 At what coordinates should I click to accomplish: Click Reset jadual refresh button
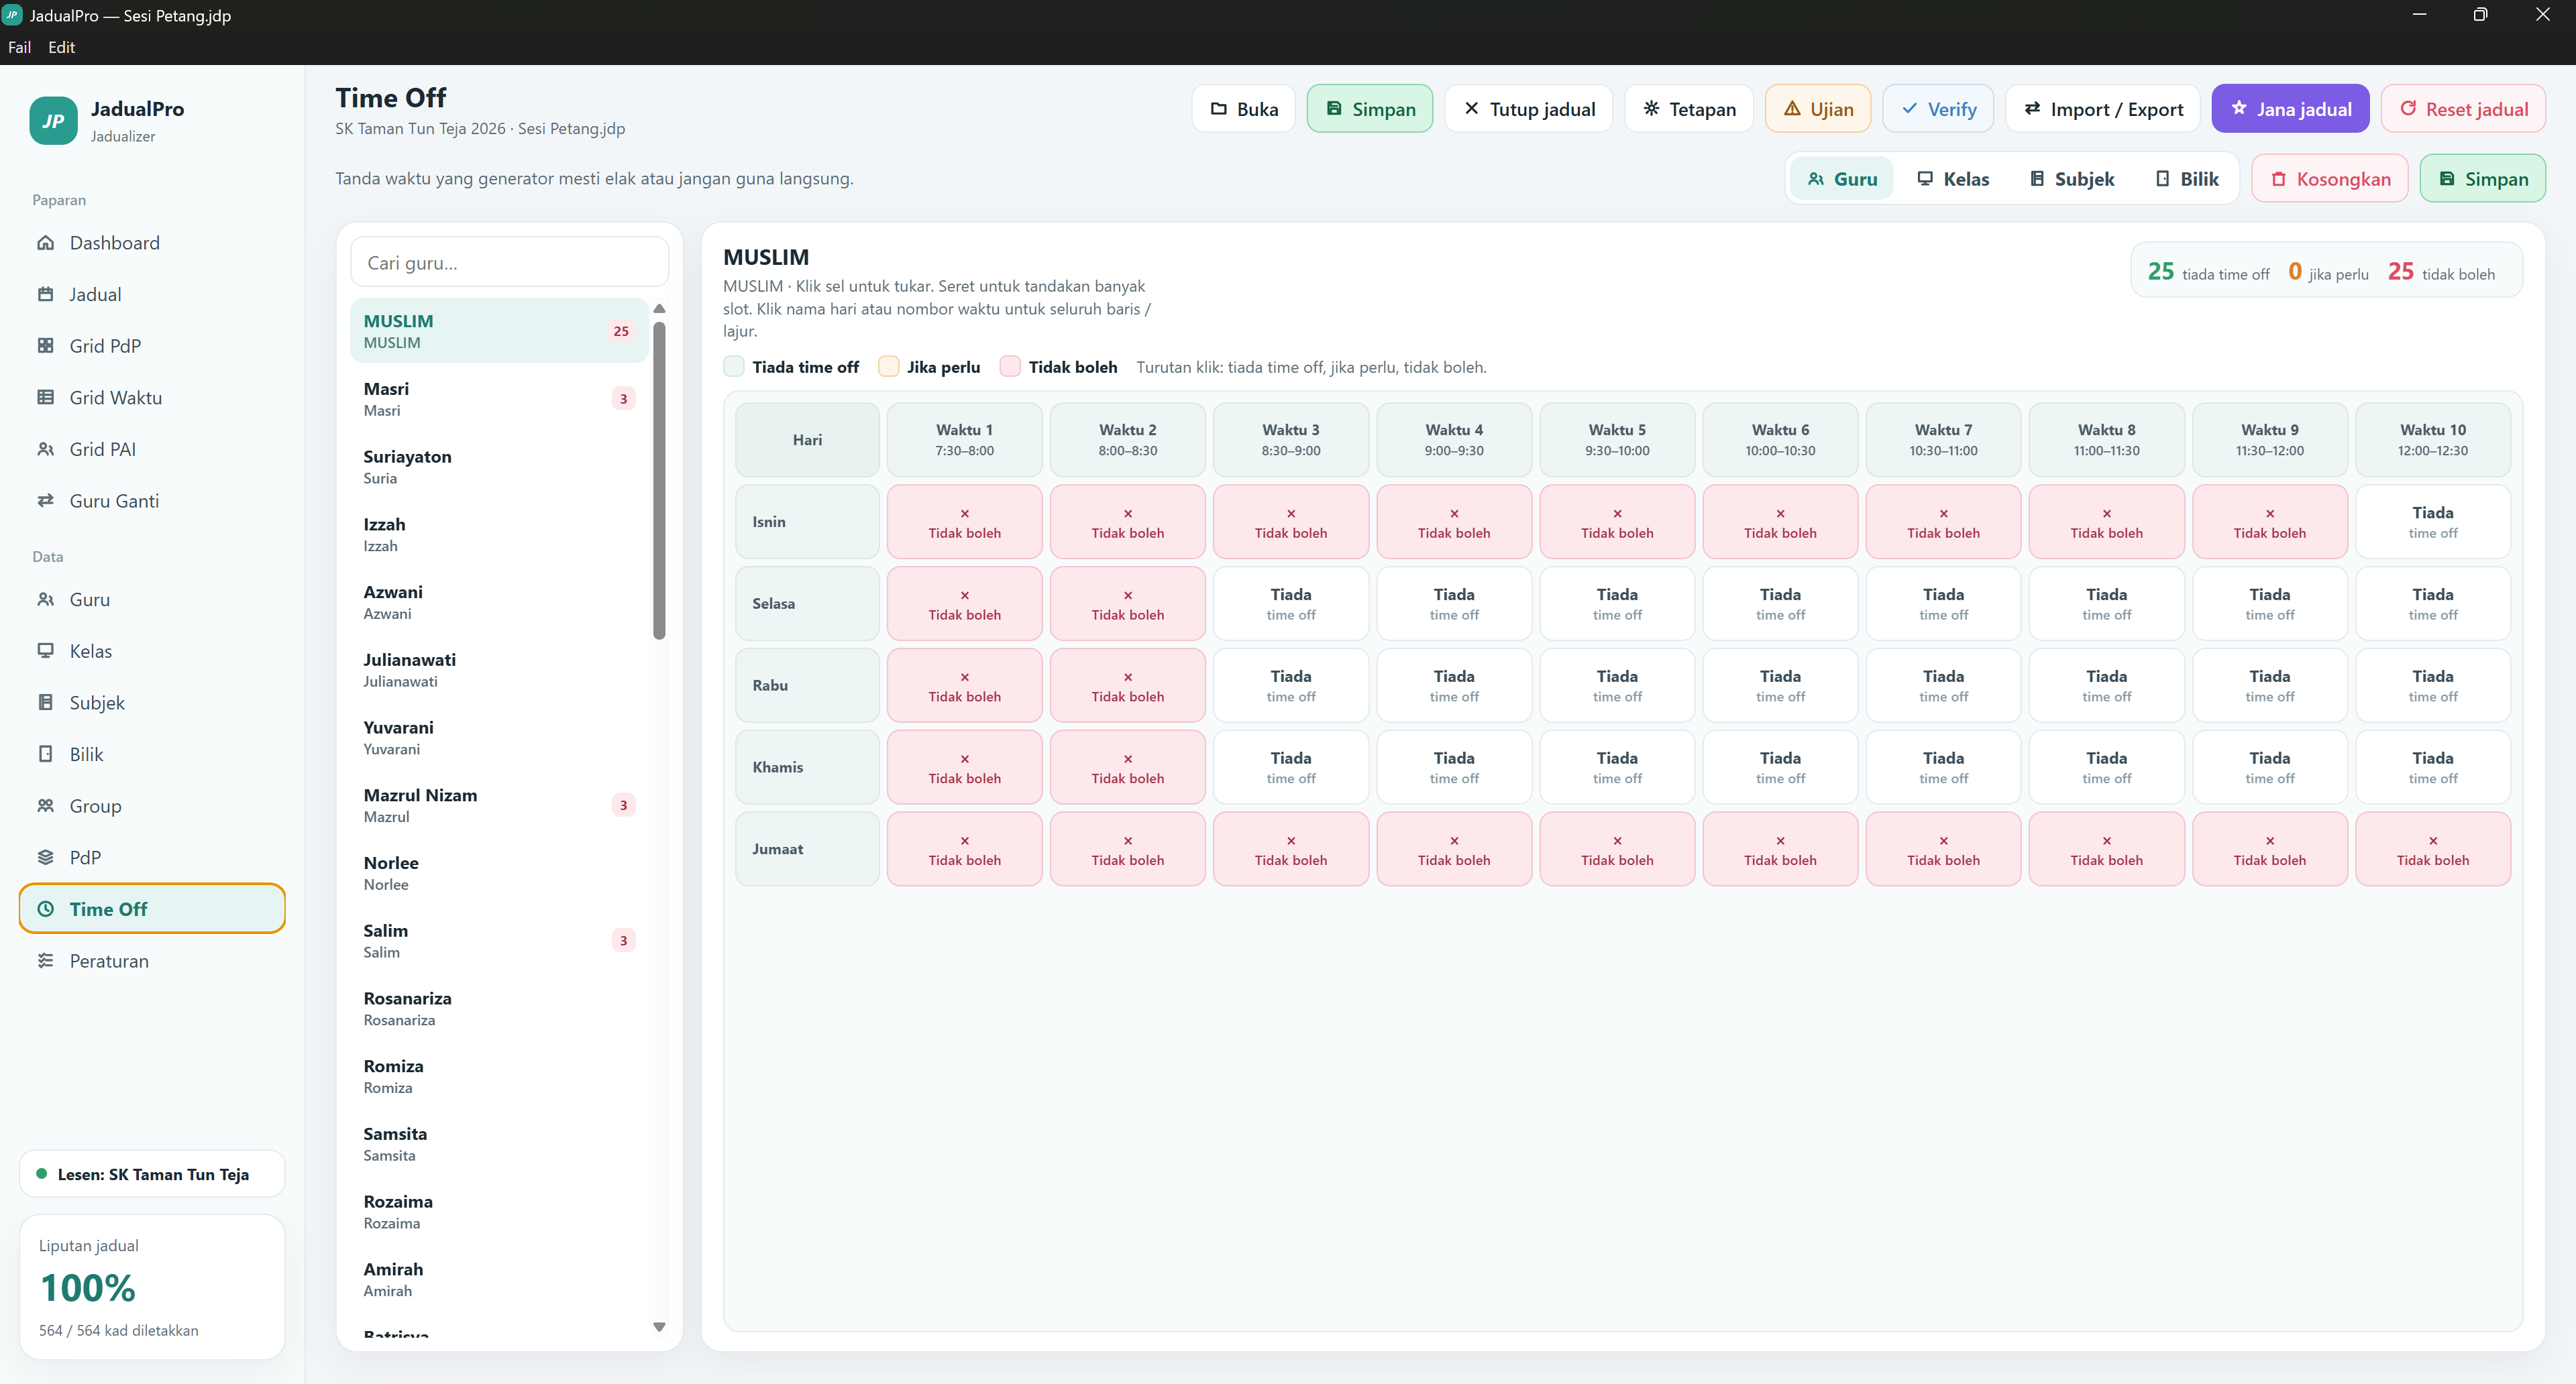[2463, 109]
